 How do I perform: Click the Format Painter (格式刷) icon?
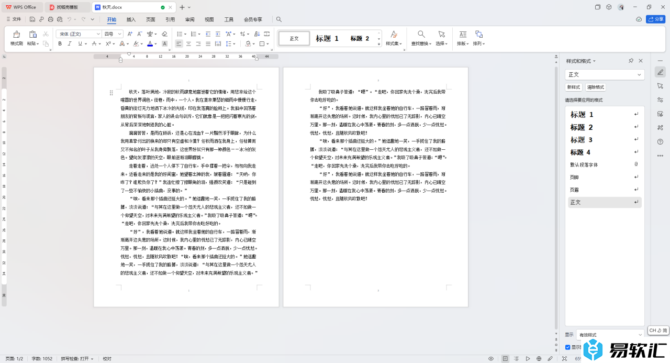pos(17,35)
